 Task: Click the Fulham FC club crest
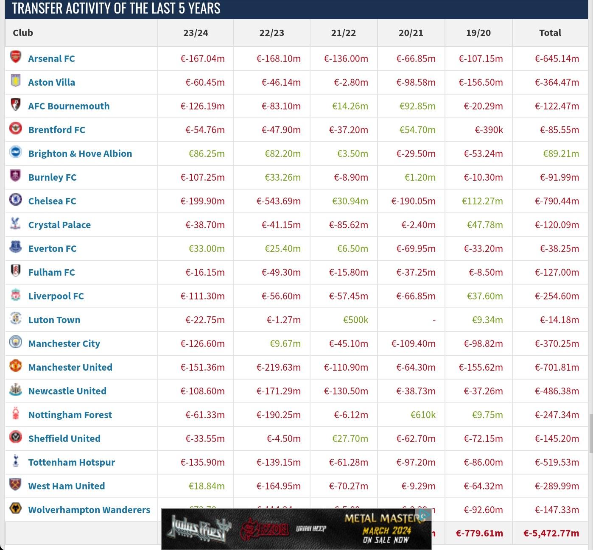(x=16, y=271)
